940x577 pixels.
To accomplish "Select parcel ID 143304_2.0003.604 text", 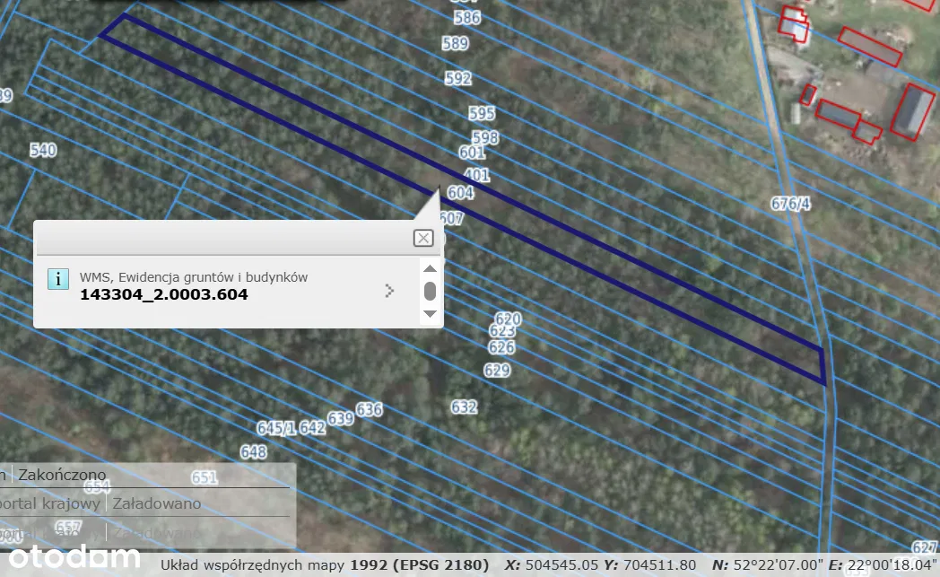I will [x=163, y=294].
